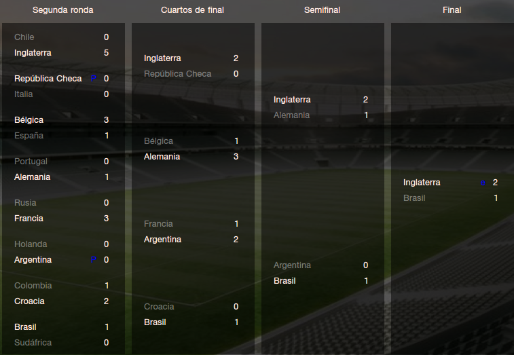Click Croacia in Cuartos de final
This screenshot has height=355, width=514.
pos(159,307)
